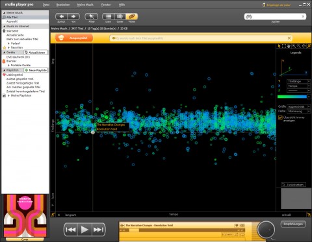Activate the Vision view button
Image resolution: width=312 pixels, height=242 pixels.
[131, 16]
